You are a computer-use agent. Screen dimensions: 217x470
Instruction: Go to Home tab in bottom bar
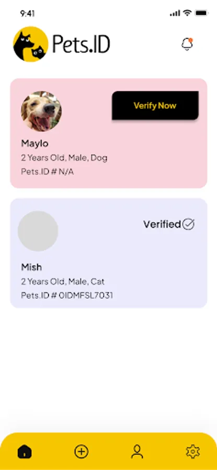pyautogui.click(x=25, y=451)
